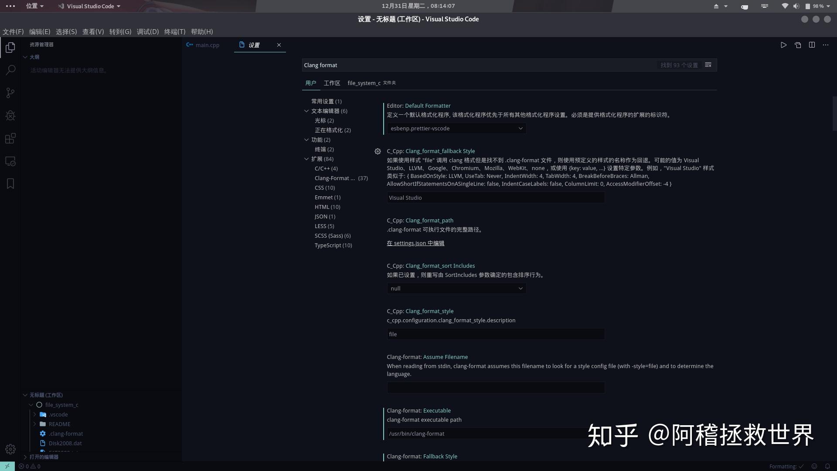Open Visual Studio Code app menu in top bar
Viewport: 837px width, 471px height.
point(89,6)
